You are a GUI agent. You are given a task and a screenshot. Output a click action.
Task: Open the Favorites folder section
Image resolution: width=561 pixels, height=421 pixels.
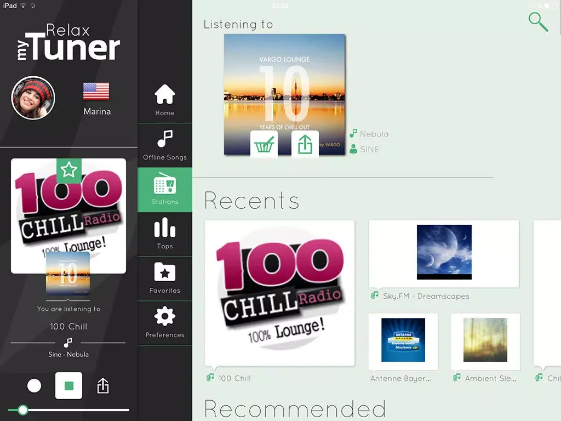[x=164, y=278]
